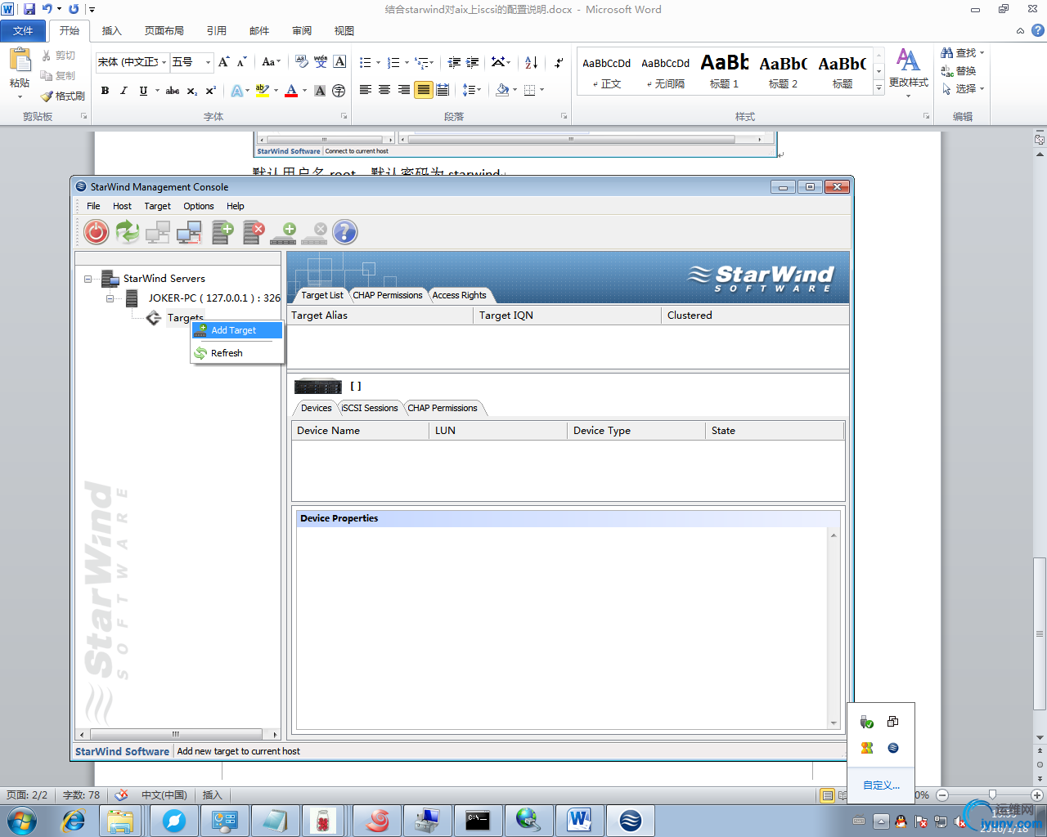Click the add target toolbar icon with green plus
The image size is (1047, 837).
pos(284,234)
